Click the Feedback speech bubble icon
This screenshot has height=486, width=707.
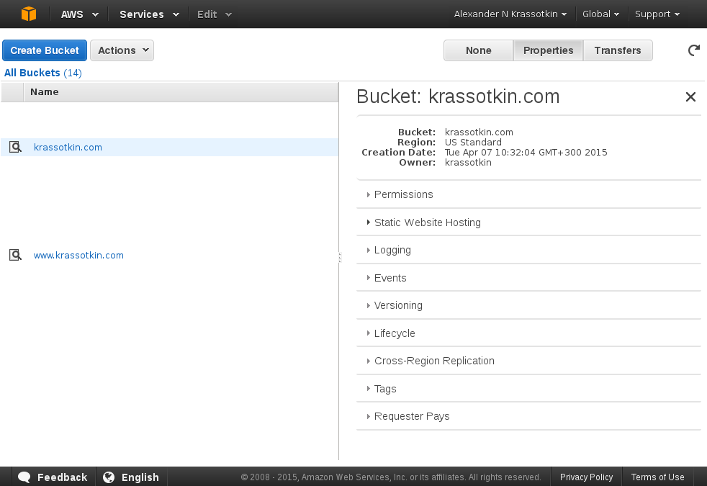tap(24, 477)
